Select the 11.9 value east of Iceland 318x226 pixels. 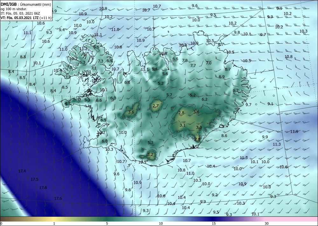point(294,132)
